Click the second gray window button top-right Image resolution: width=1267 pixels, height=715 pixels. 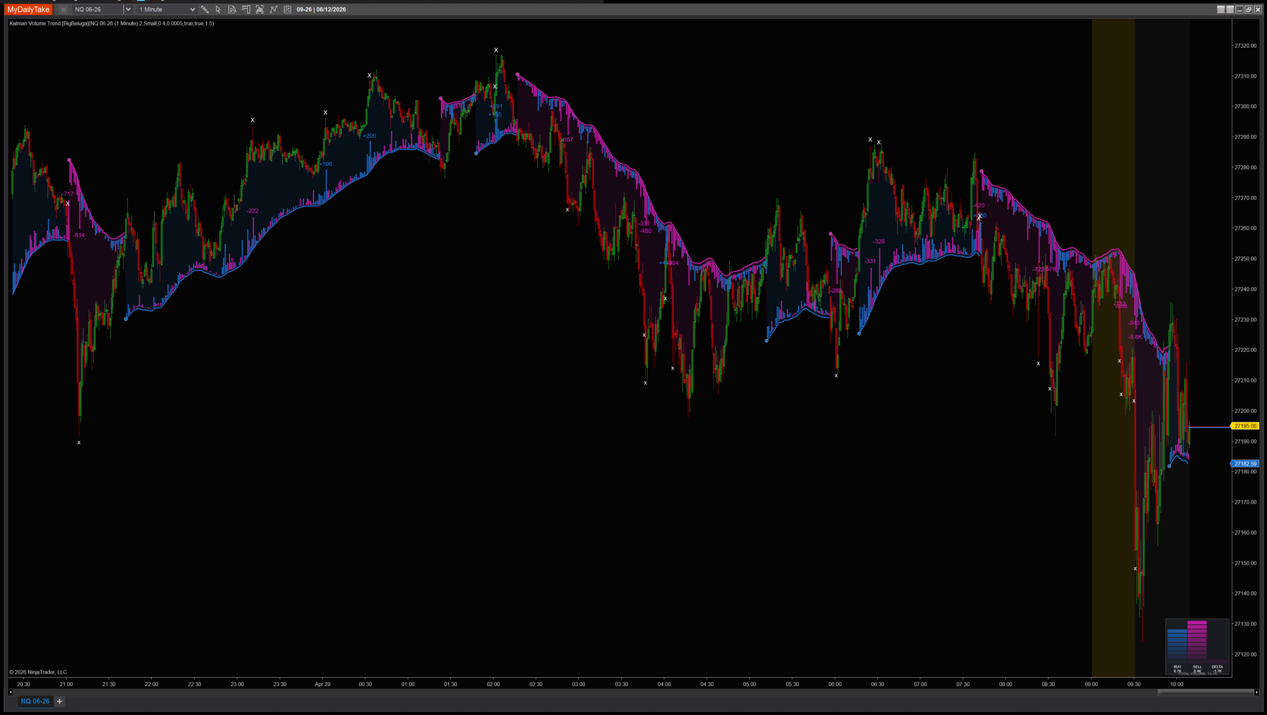coord(1230,9)
